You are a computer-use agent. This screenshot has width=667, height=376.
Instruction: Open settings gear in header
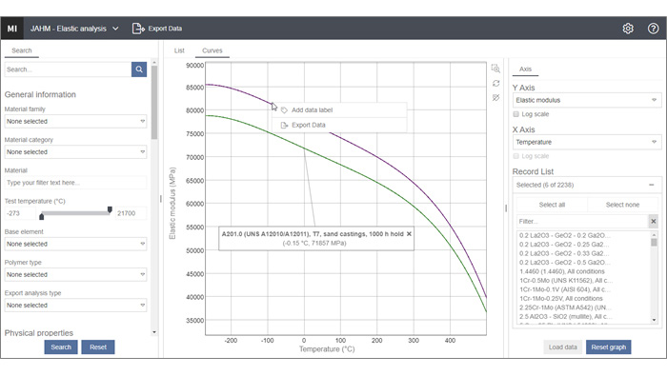(x=628, y=29)
